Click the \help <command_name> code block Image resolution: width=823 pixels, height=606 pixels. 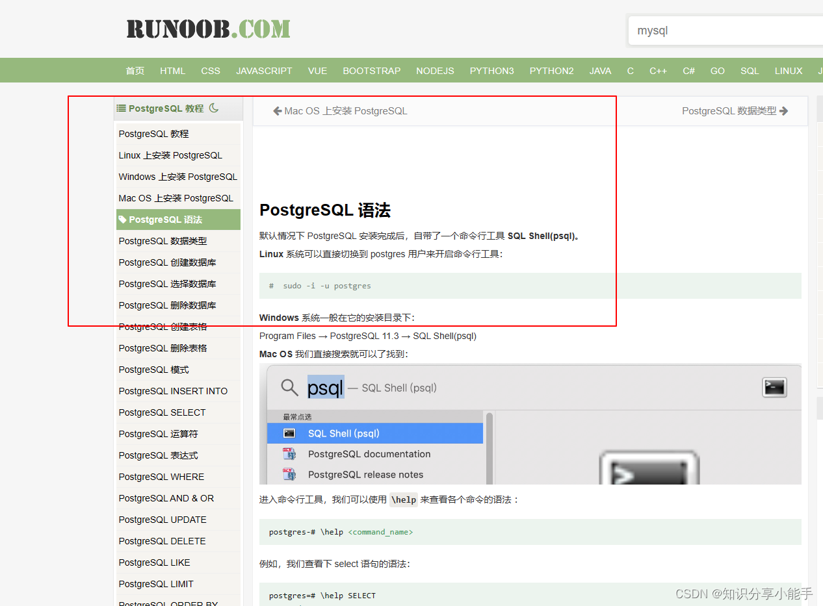[x=530, y=532]
